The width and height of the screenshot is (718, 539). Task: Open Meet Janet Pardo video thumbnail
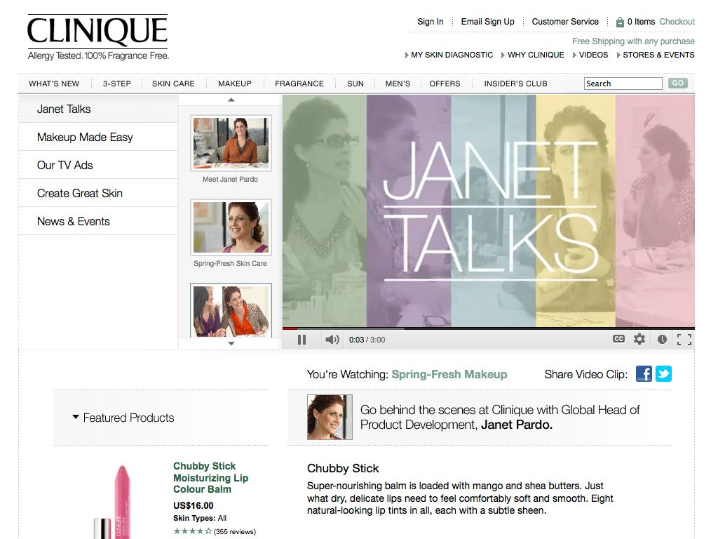coord(231,143)
